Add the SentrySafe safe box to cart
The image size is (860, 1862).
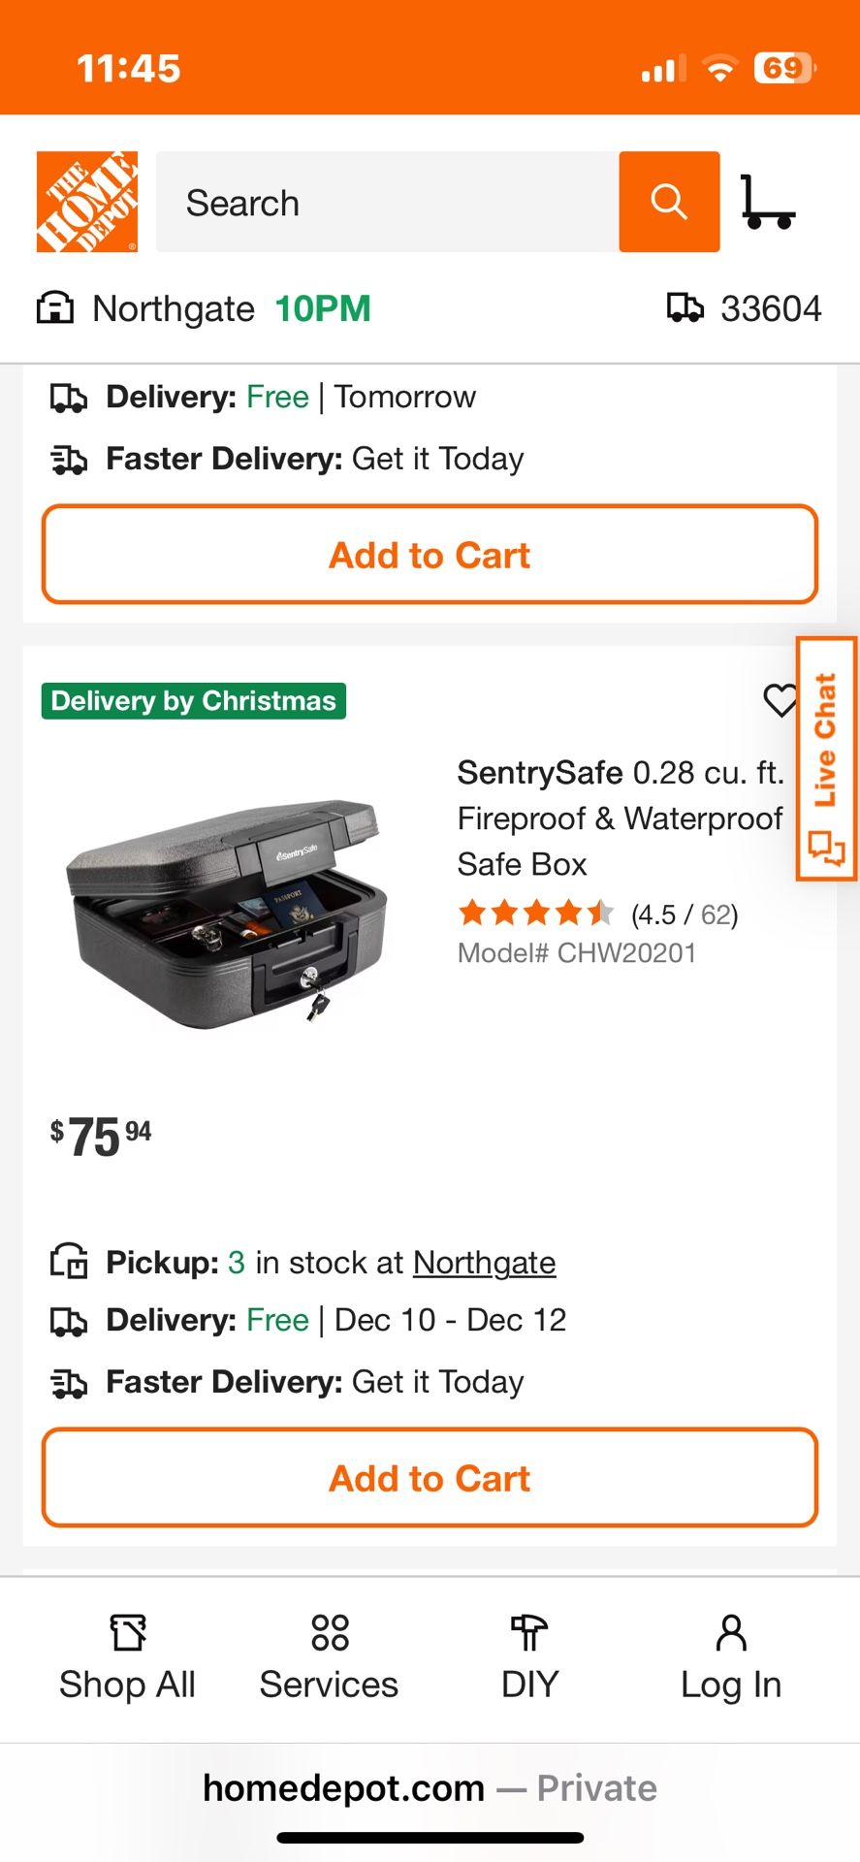coord(430,1477)
